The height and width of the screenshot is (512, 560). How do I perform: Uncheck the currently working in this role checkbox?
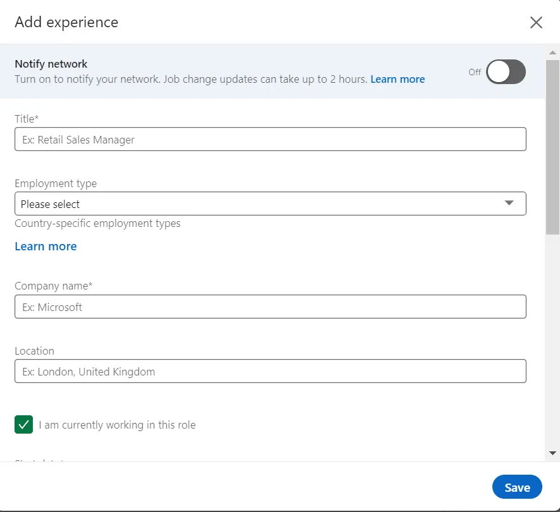point(24,425)
